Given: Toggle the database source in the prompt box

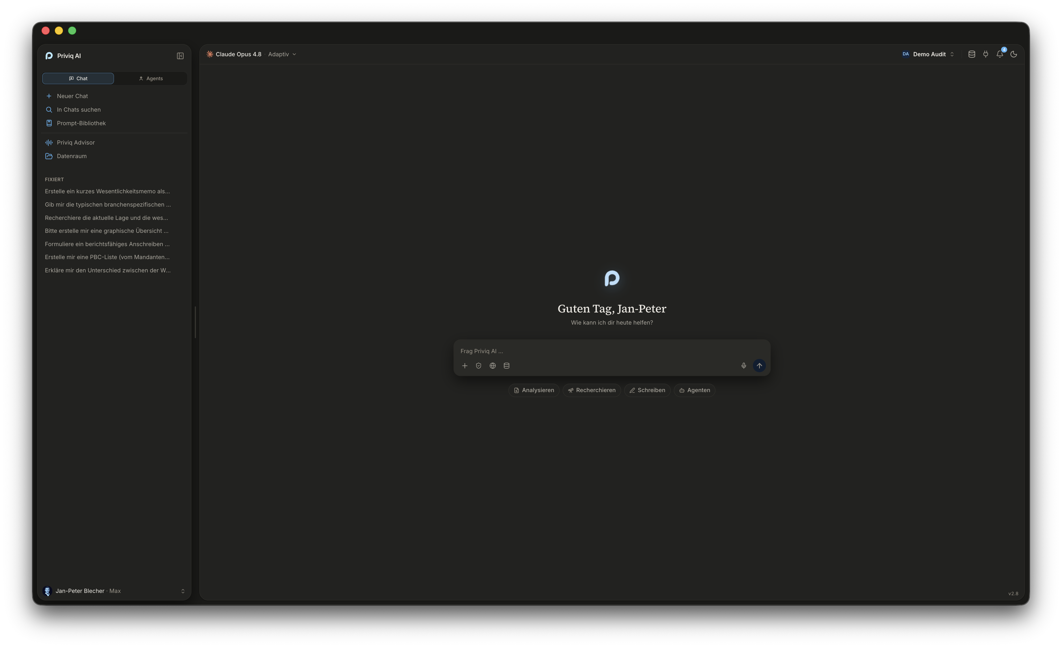Looking at the screenshot, I should tap(506, 366).
